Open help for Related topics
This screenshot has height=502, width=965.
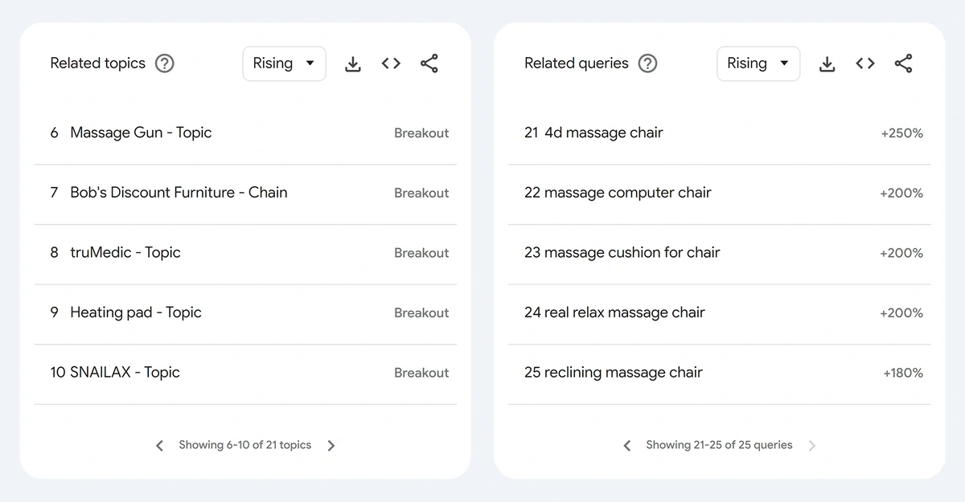tap(165, 63)
